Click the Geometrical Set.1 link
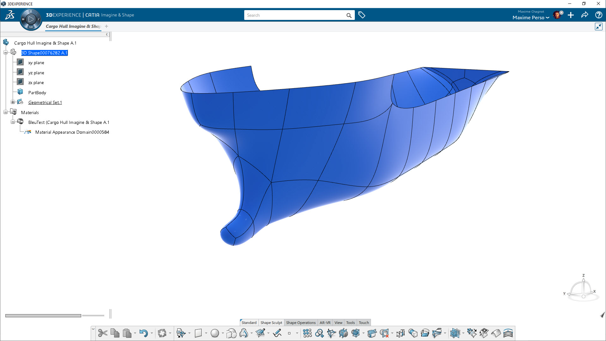606x341 pixels. click(x=45, y=102)
